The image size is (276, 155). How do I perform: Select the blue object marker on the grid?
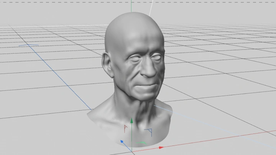[x=29, y=45]
